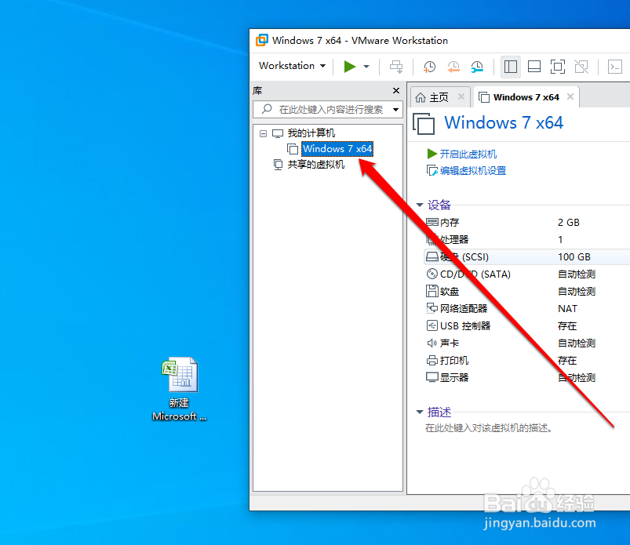
Task: Select 我的计算机 in the library tree
Action: pos(311,133)
